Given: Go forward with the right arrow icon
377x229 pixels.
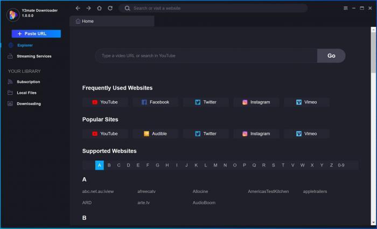Looking at the screenshot, I should click(88, 8).
